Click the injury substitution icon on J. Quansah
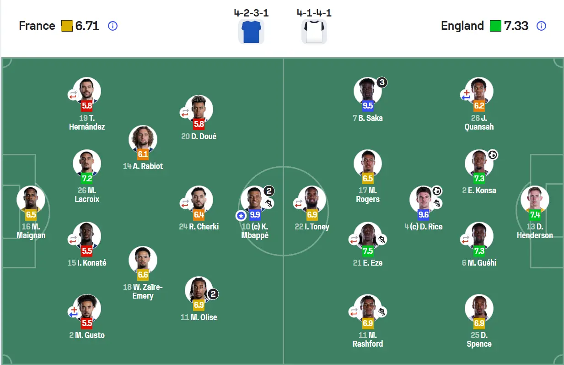 [465, 95]
